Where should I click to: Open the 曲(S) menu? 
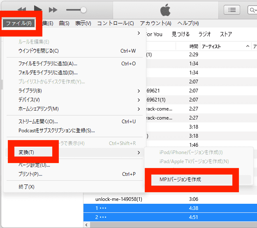(x=64, y=23)
